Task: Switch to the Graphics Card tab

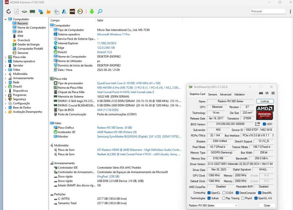Action: click(197, 94)
